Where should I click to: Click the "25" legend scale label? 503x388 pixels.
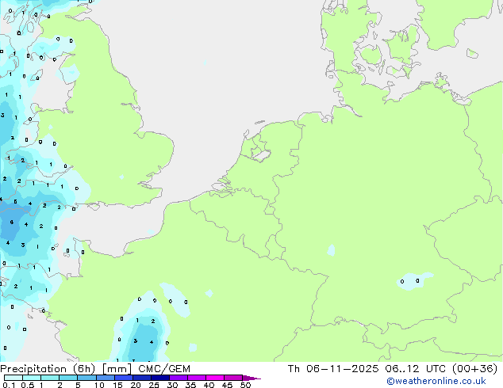(154, 385)
